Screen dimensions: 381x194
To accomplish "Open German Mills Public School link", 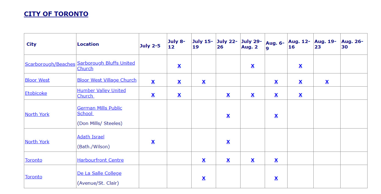I will pos(100,111).
